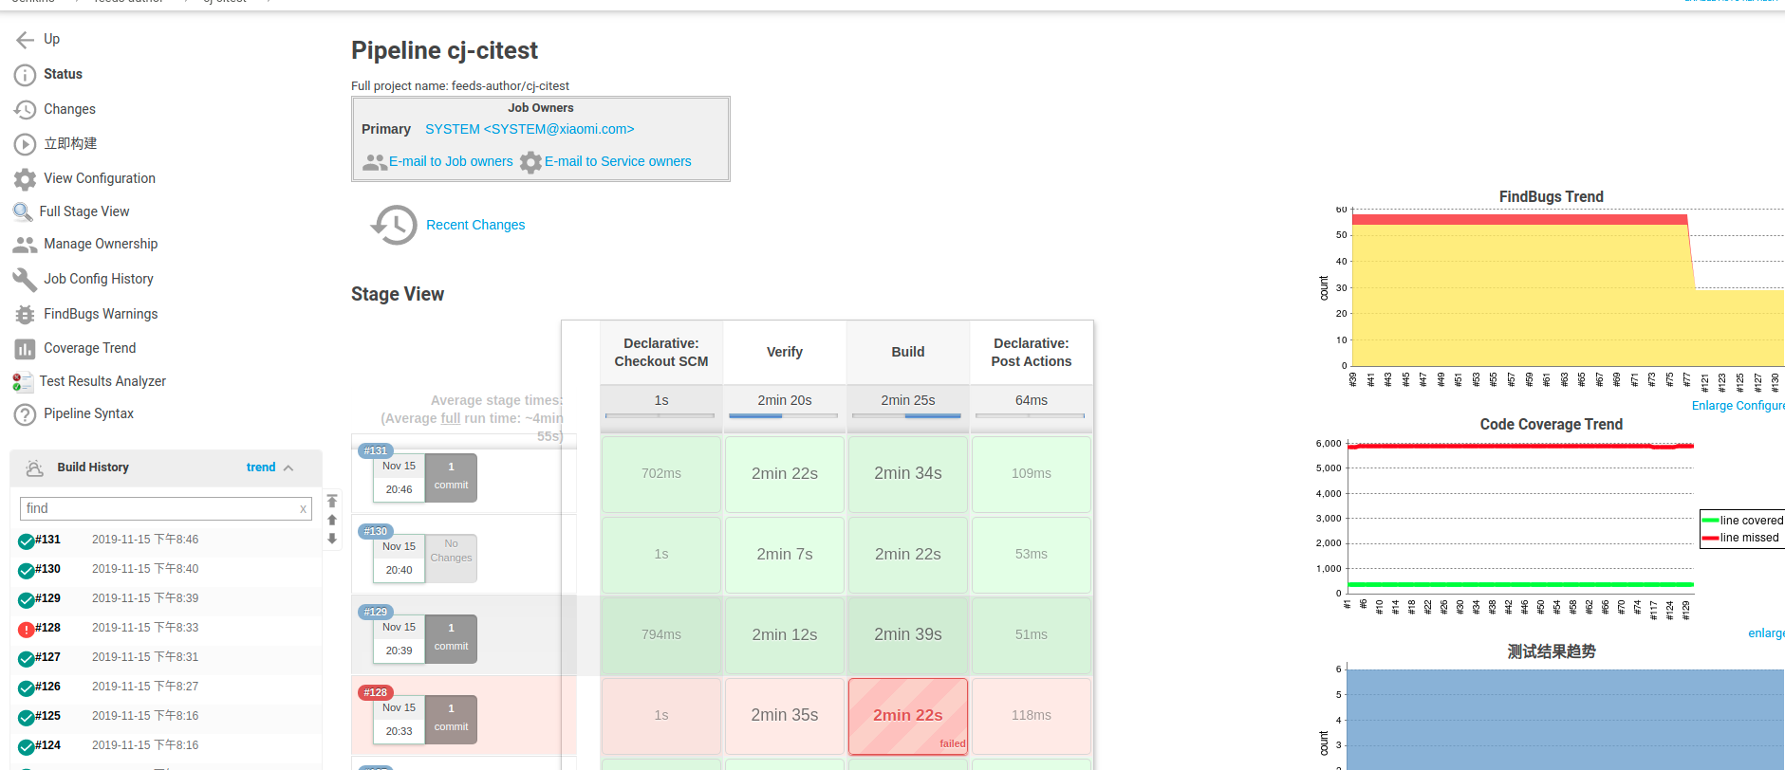
Task: Click success status icon for build #131
Action: [27, 541]
